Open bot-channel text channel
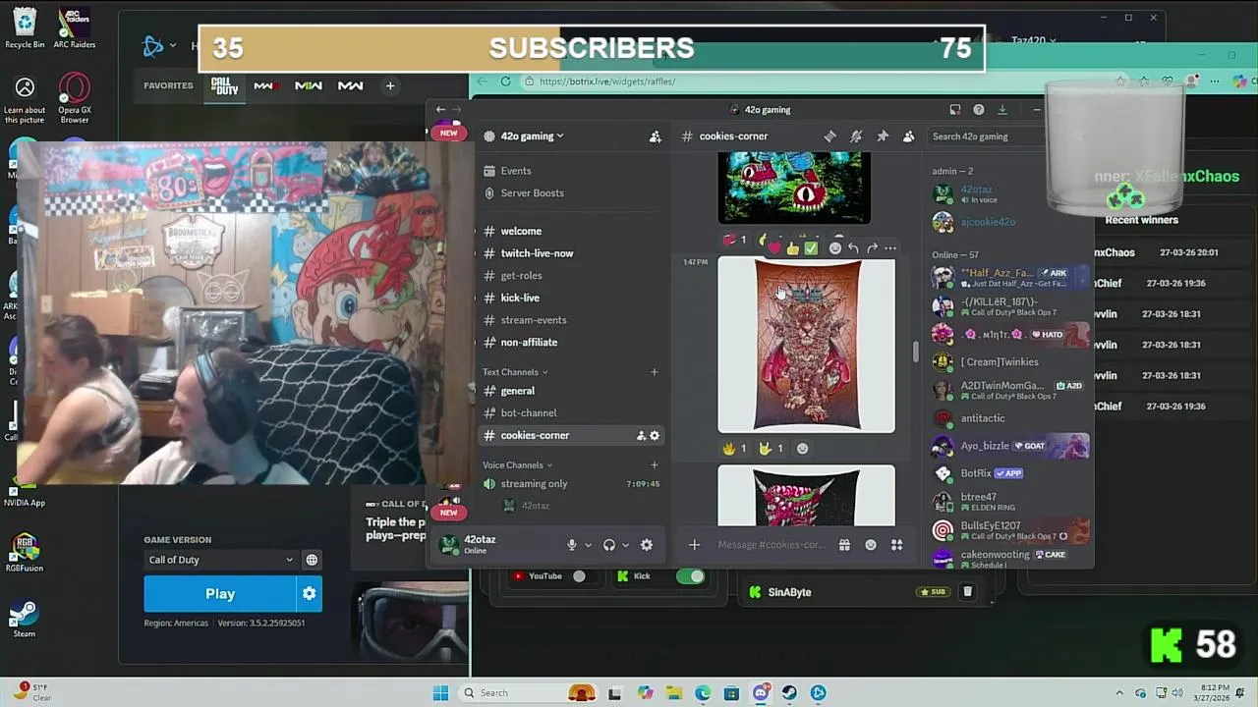Viewport: 1258px width, 707px height. (x=529, y=413)
